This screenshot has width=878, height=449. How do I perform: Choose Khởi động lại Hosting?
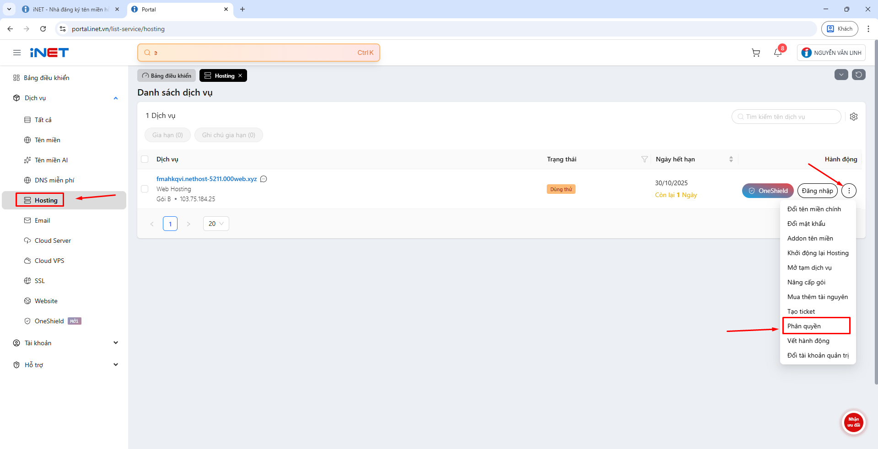pyautogui.click(x=818, y=253)
